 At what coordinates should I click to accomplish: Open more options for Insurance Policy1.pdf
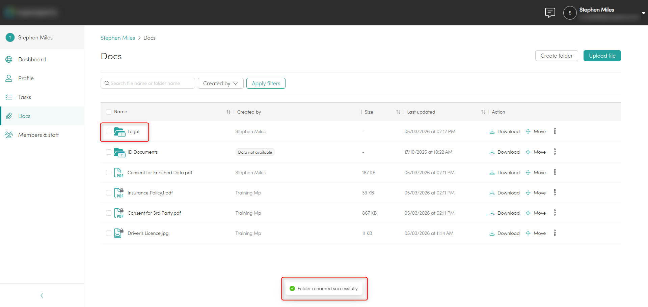[x=555, y=192]
